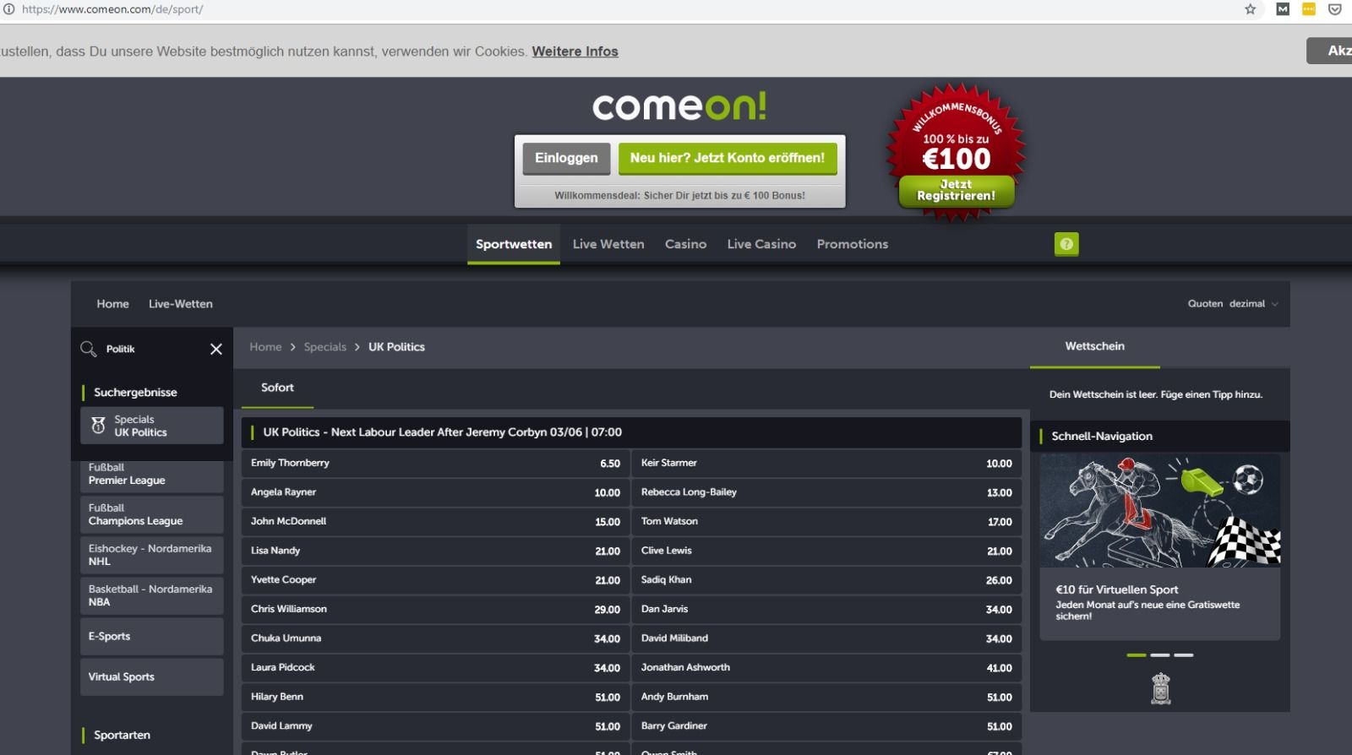Open the Gmail extension icon
Screen dimensions: 1352x755
click(1283, 9)
